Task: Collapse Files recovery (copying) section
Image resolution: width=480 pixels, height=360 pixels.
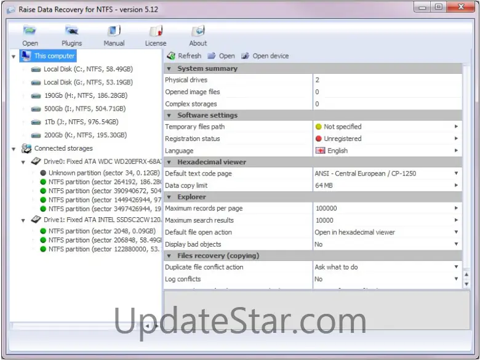Action: click(169, 255)
